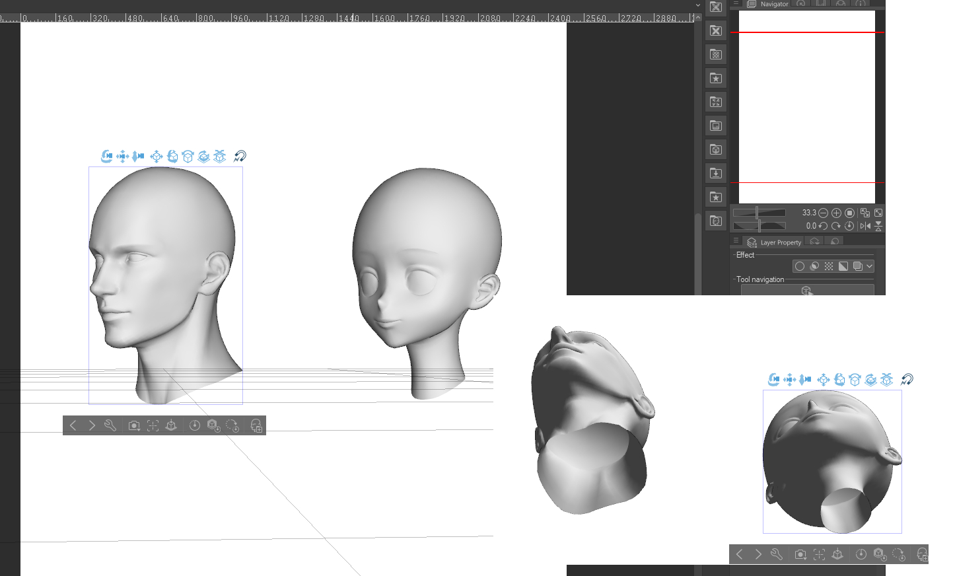Image resolution: width=953 pixels, height=576 pixels.
Task: Open image folder icon in material sidebar
Action: point(716,126)
